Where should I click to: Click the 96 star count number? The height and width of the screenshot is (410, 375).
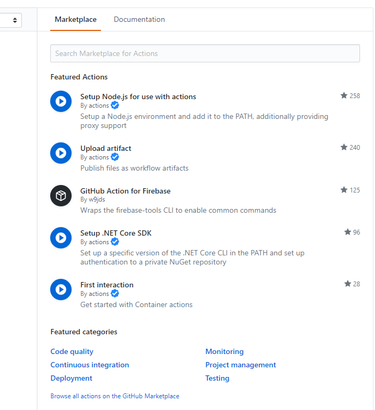click(x=356, y=232)
